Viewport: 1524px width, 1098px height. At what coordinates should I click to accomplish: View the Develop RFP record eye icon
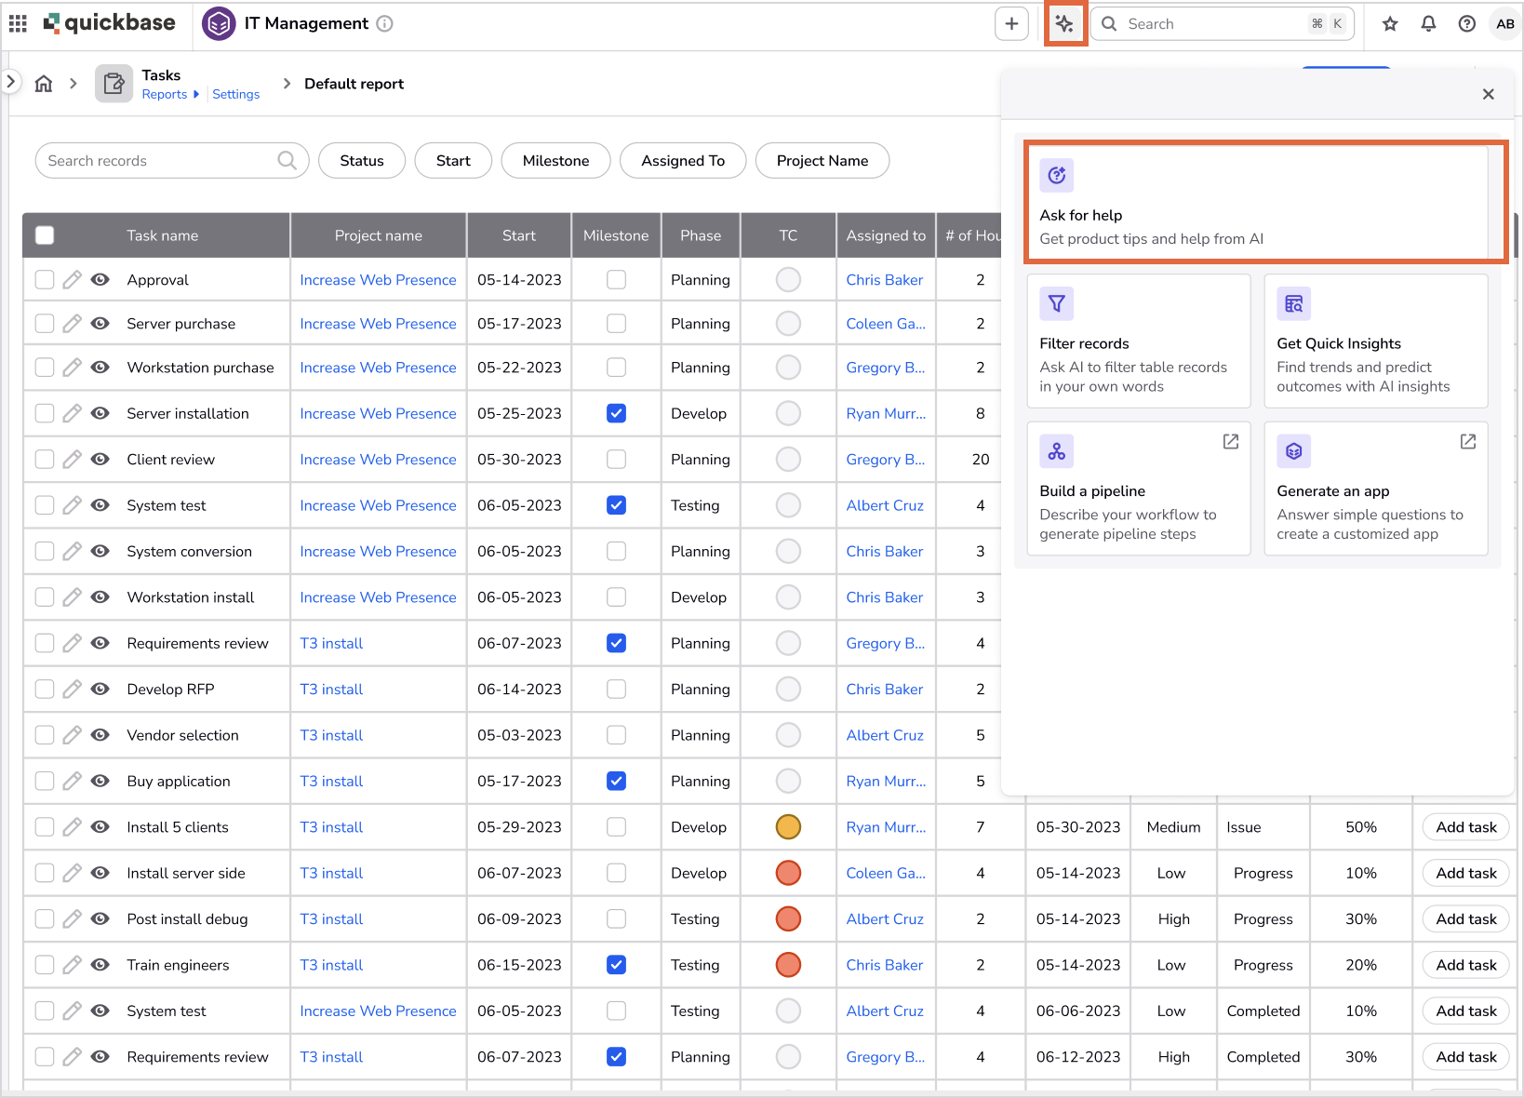pyautogui.click(x=100, y=690)
